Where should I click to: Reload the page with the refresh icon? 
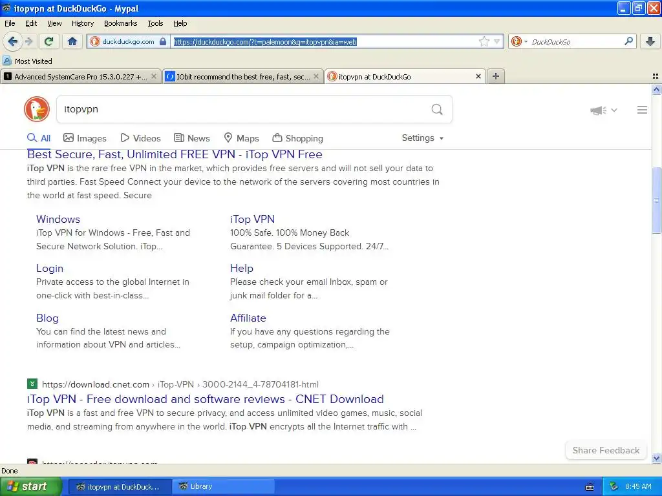point(49,41)
